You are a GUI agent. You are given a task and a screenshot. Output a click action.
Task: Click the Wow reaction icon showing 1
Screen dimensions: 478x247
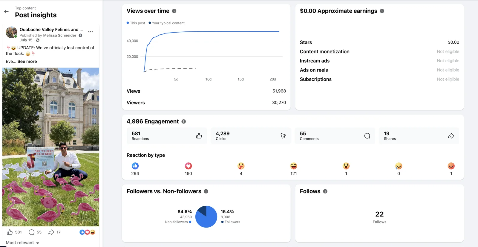(346, 166)
